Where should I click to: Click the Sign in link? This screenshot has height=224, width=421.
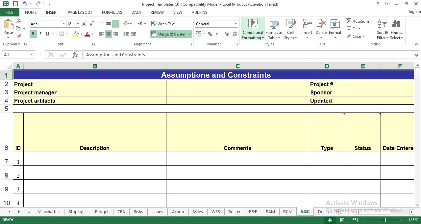click(414, 11)
